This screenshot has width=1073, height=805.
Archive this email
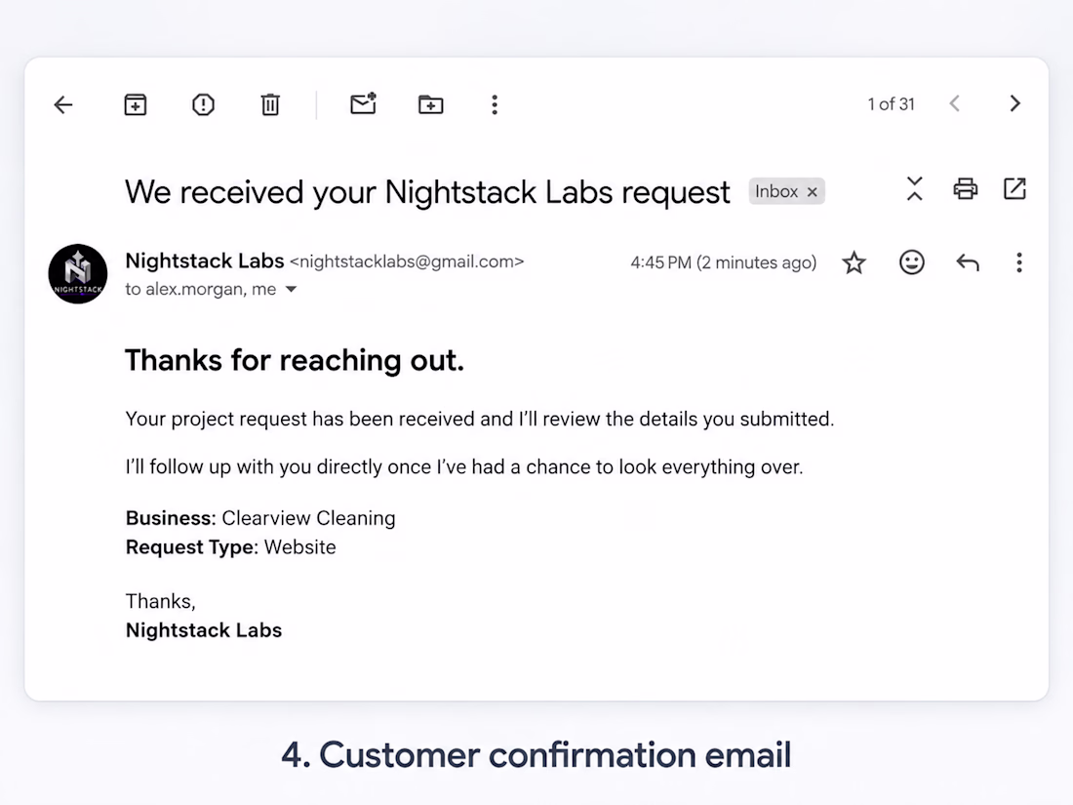pyautogui.click(x=135, y=104)
